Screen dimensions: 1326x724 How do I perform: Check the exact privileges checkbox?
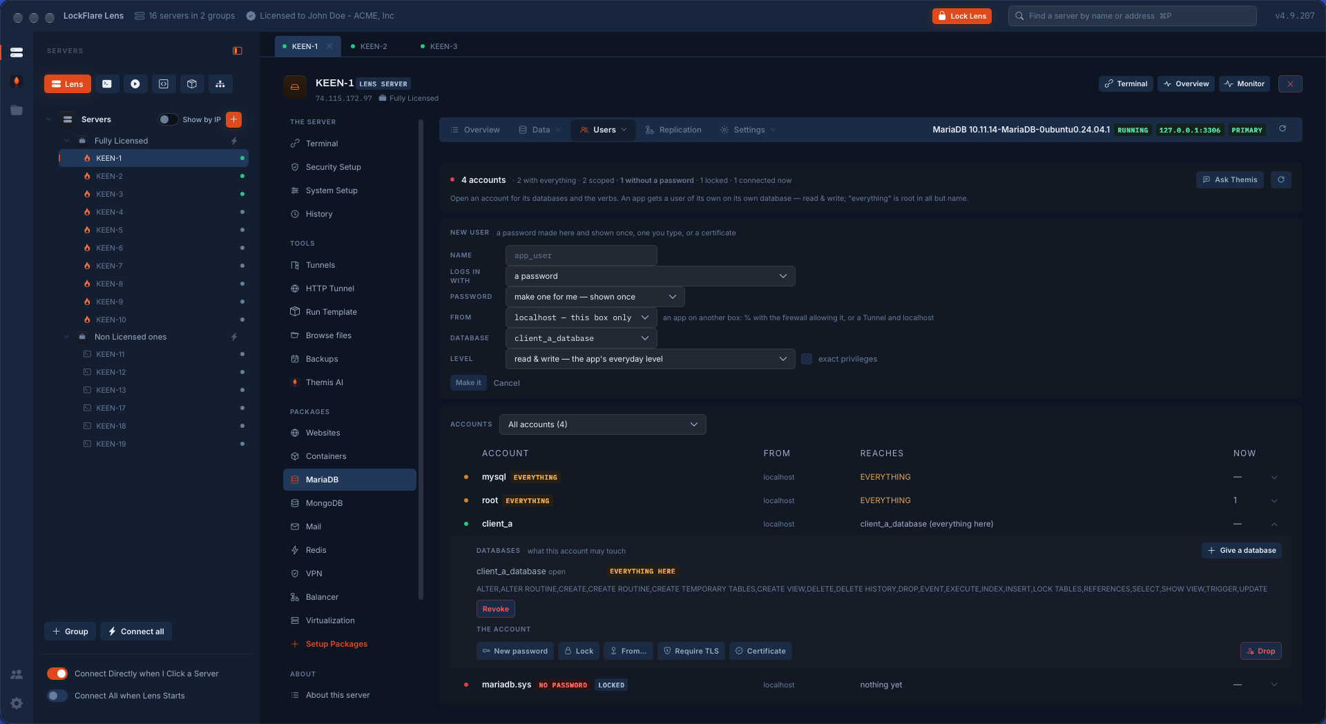(x=807, y=359)
